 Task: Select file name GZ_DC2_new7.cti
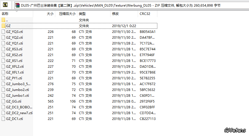click(x=19, y=113)
